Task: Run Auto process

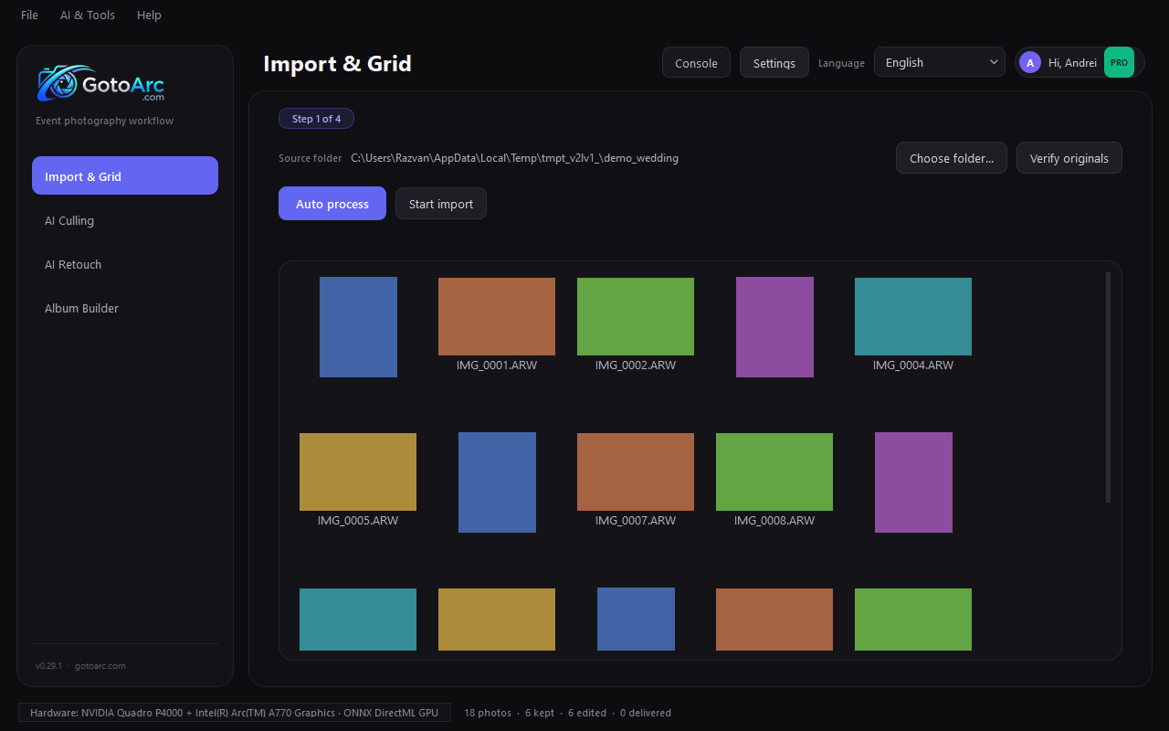Action: pos(332,204)
